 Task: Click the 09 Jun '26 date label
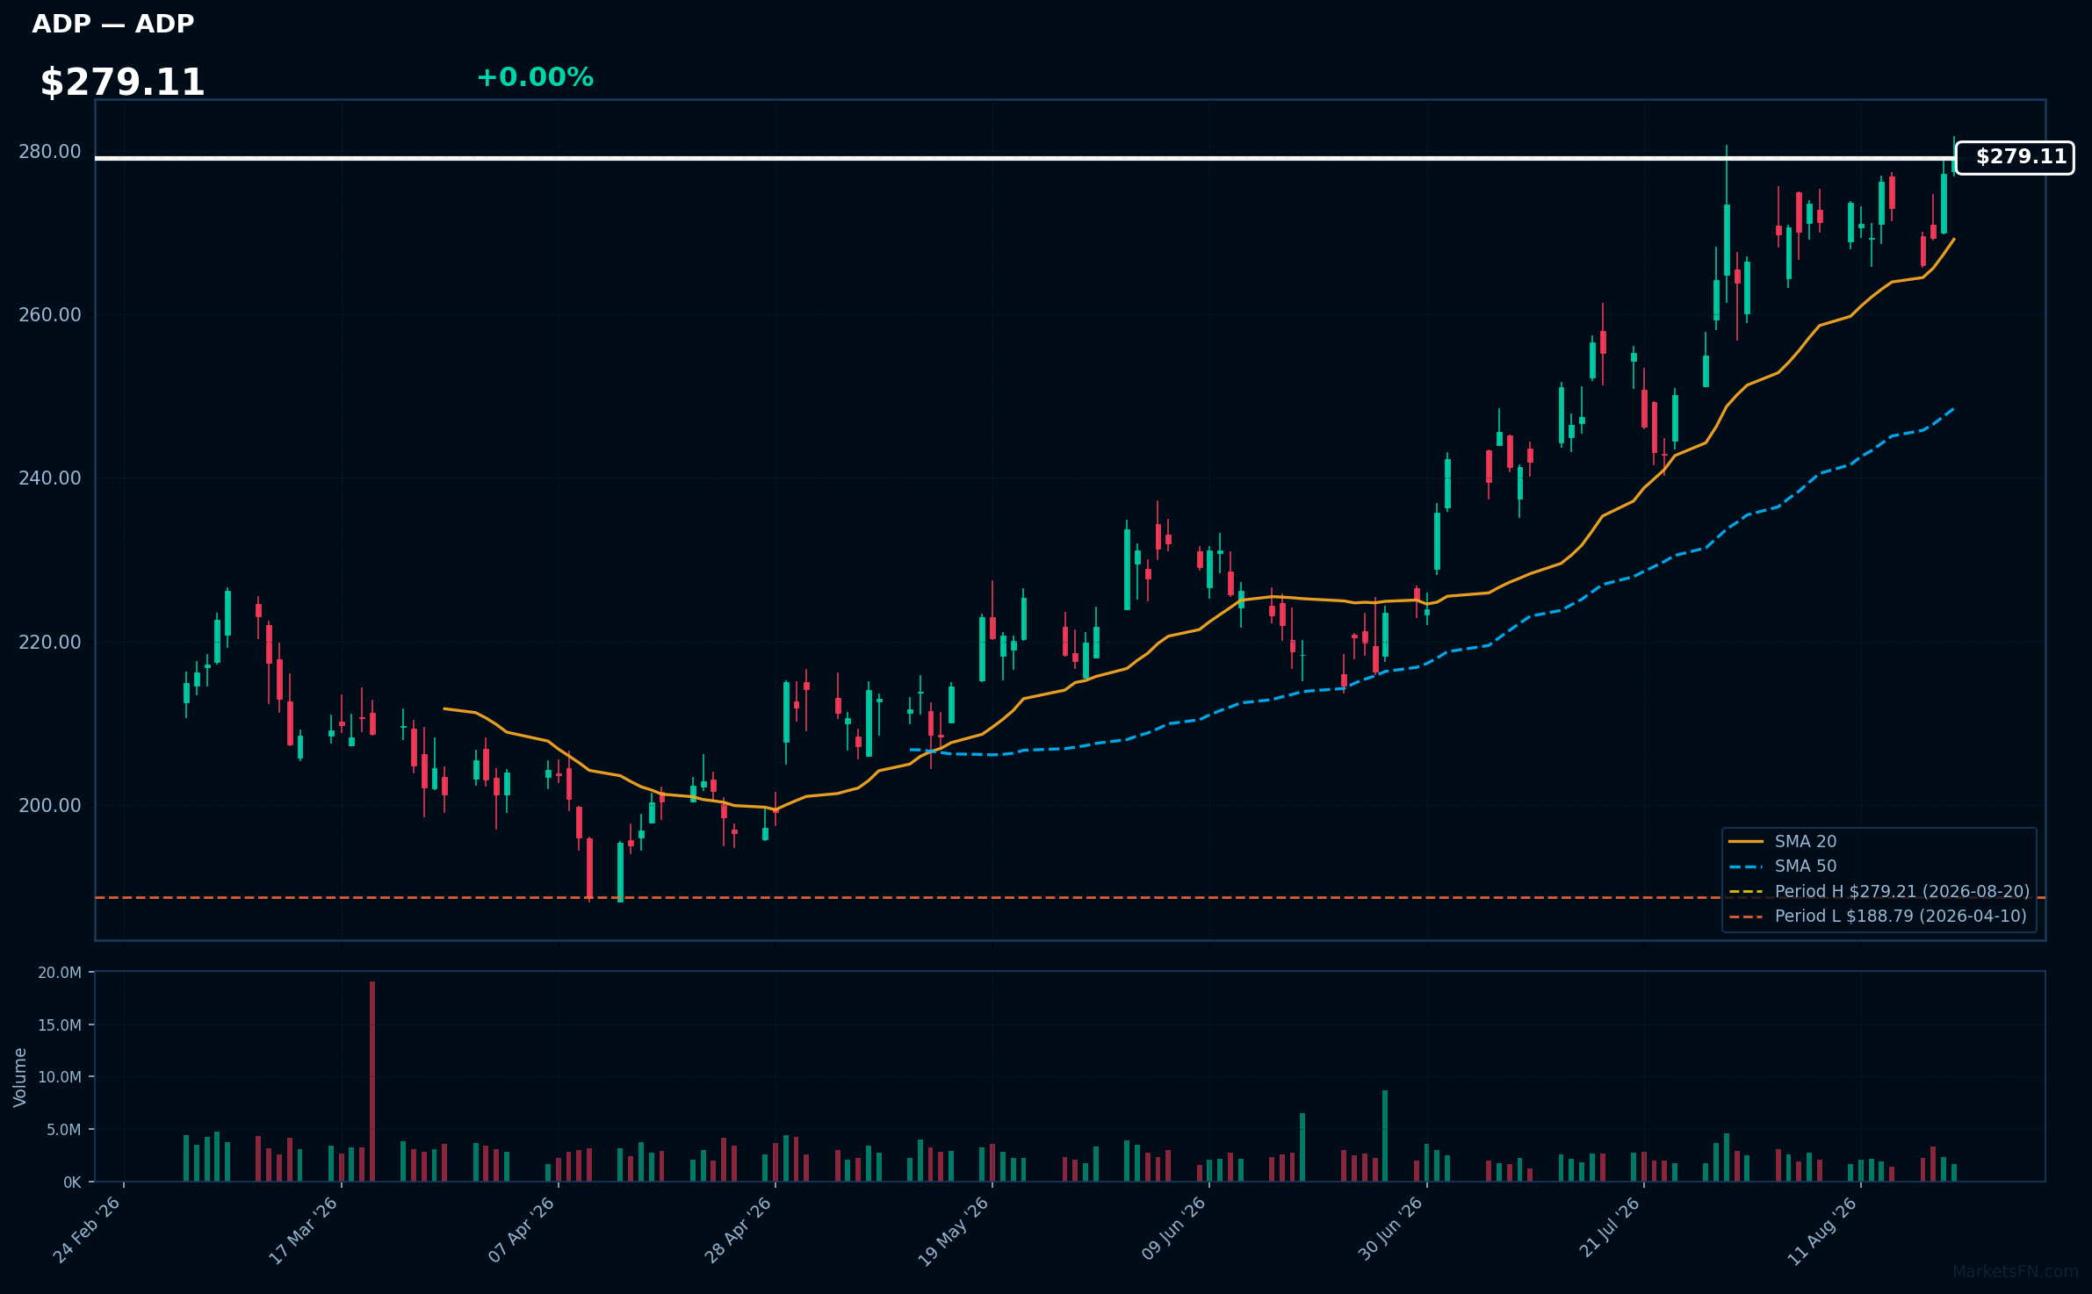pyautogui.click(x=1172, y=1230)
